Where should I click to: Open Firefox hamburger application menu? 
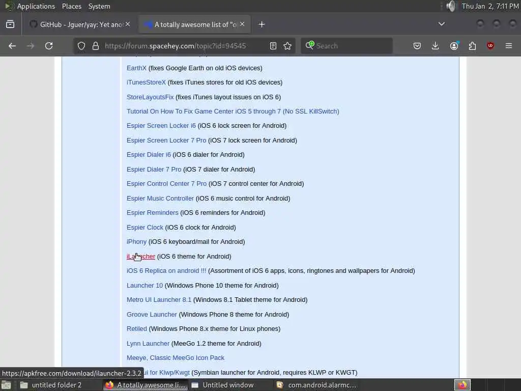509,46
